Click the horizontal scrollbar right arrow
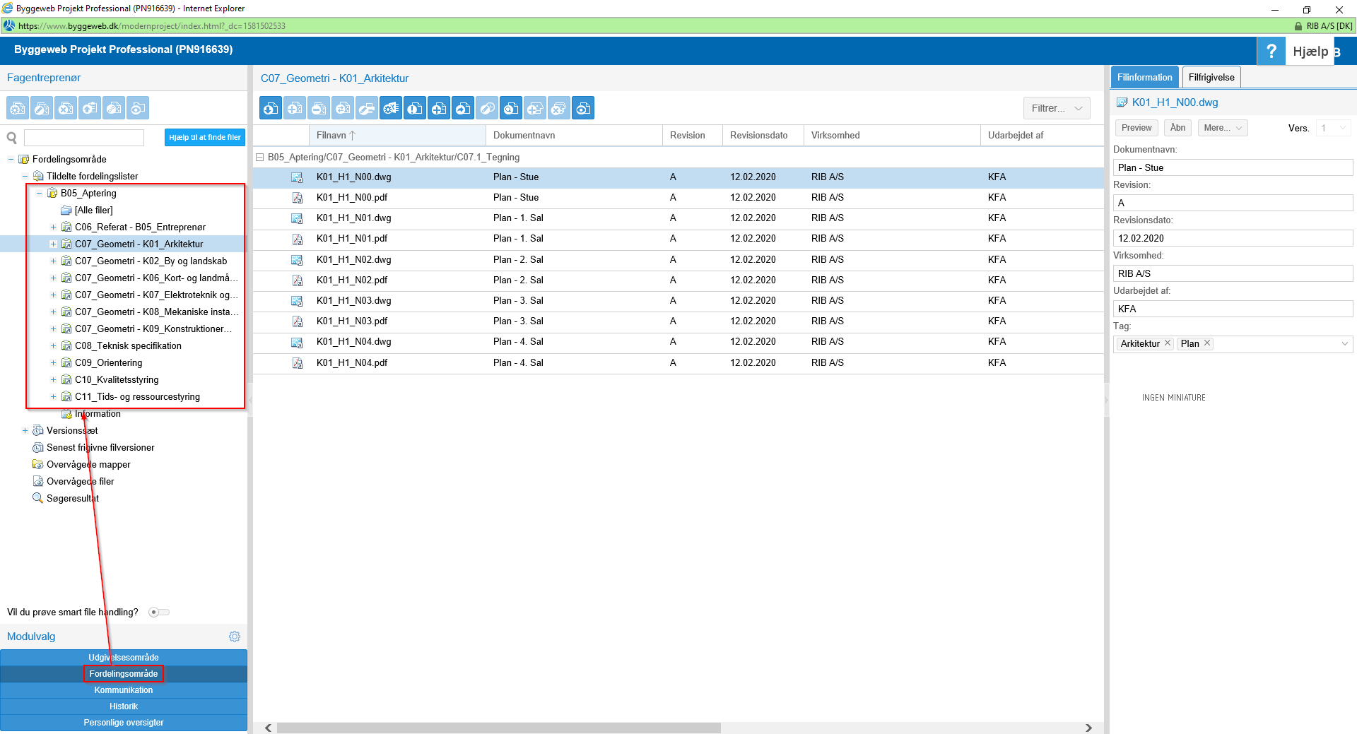This screenshot has height=734, width=1357. 1088,728
